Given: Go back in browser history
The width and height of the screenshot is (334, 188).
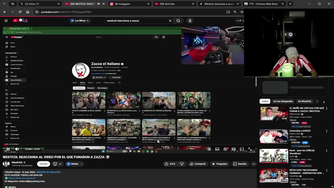Looking at the screenshot, I should (x=5, y=12).
